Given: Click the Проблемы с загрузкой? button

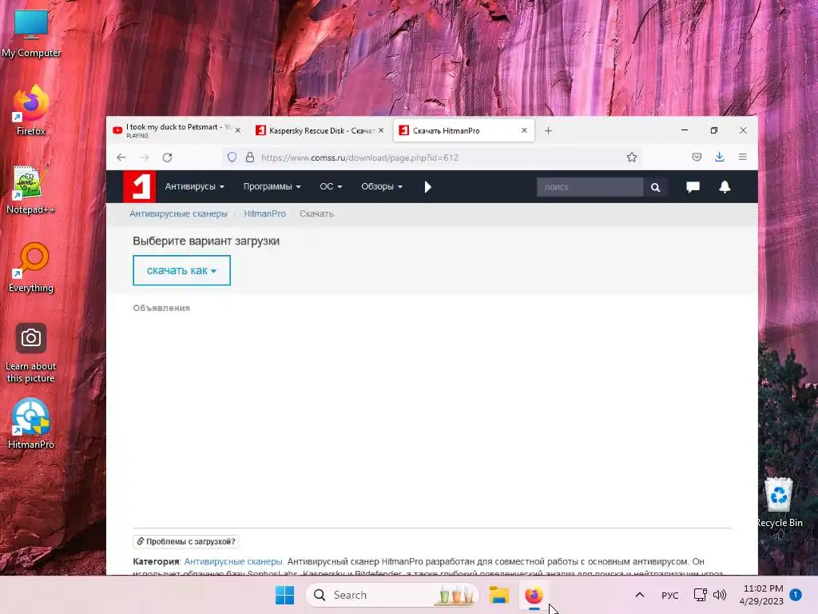Looking at the screenshot, I should pyautogui.click(x=186, y=541).
